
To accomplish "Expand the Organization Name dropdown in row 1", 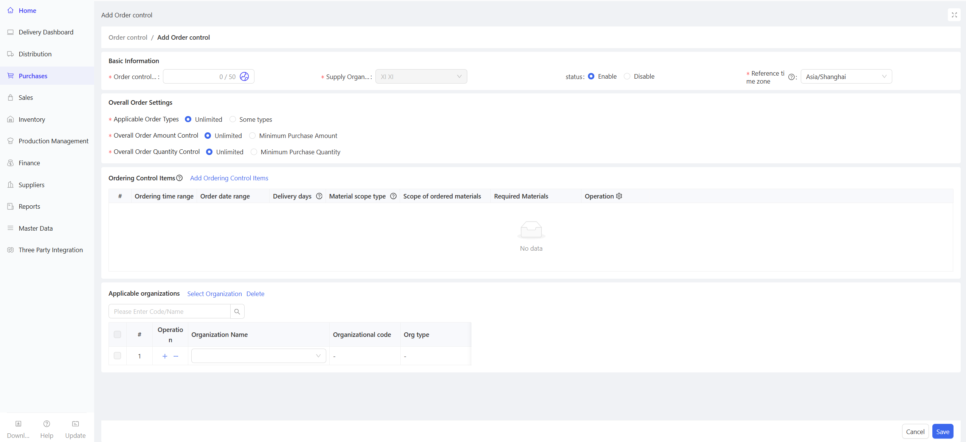I will pyautogui.click(x=259, y=356).
